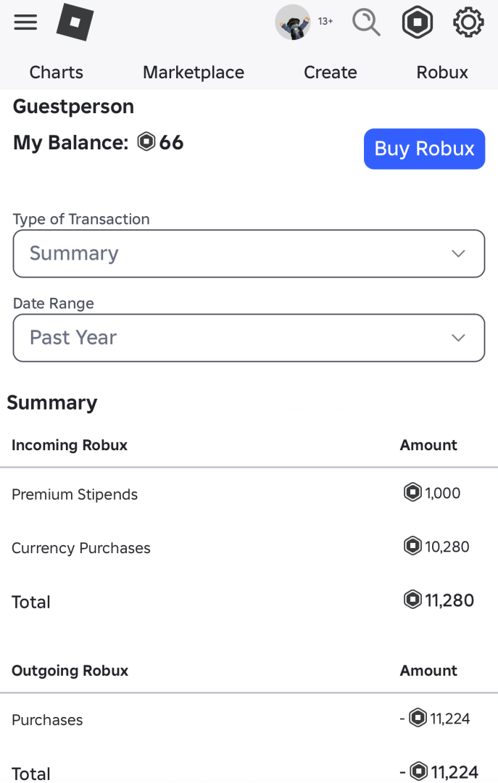Click the chevron arrow on Summary selector
The height and width of the screenshot is (783, 498).
[458, 254]
